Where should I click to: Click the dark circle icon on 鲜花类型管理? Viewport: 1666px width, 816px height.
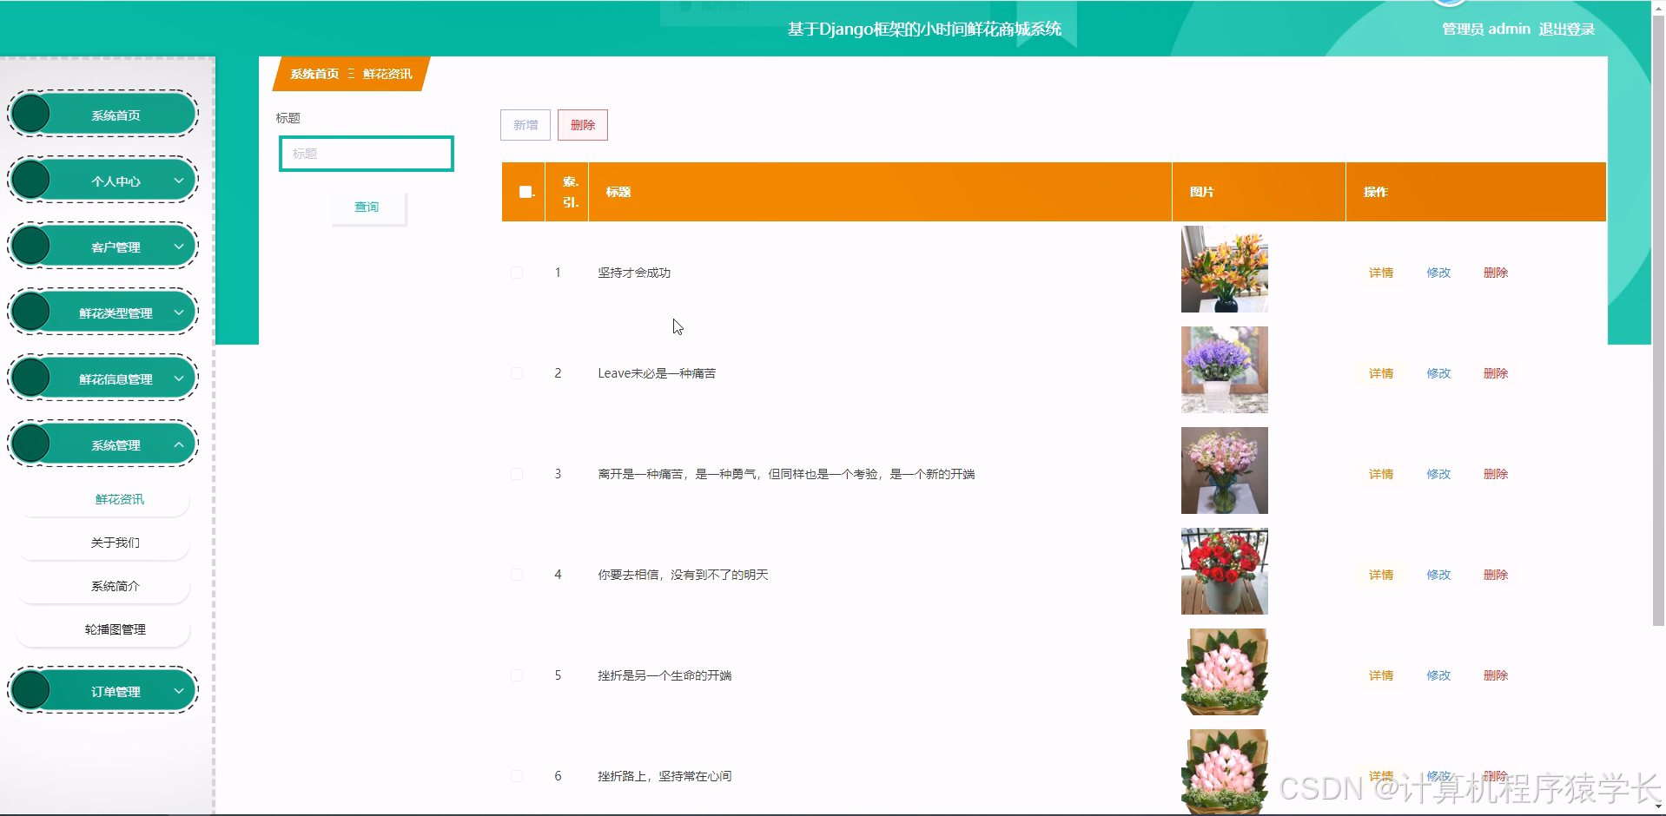(x=31, y=312)
